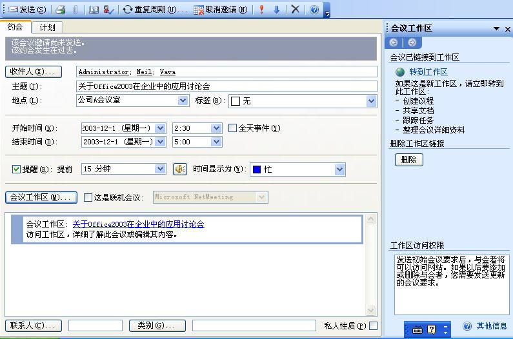Open help via the blue question mark icon
This screenshot has width=513, height=339.
314,10
